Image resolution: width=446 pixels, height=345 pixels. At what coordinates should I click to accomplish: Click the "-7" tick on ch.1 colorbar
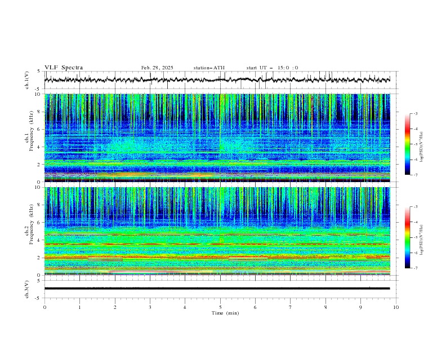click(x=416, y=175)
